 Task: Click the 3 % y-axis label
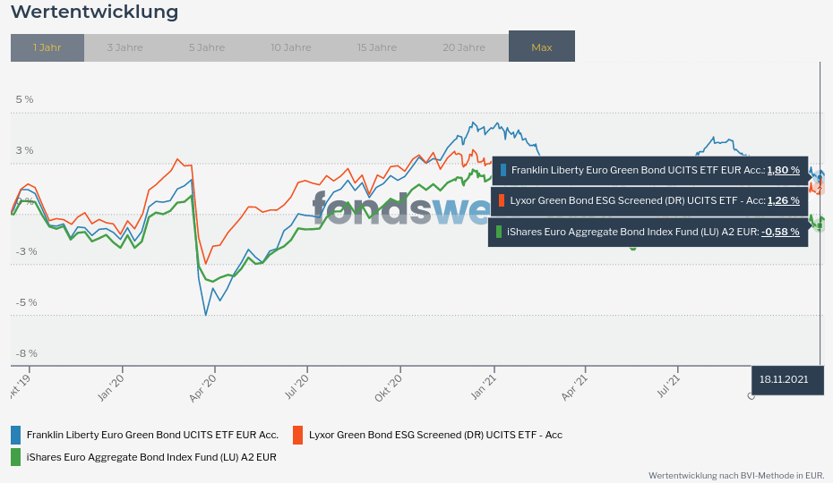pyautogui.click(x=24, y=151)
